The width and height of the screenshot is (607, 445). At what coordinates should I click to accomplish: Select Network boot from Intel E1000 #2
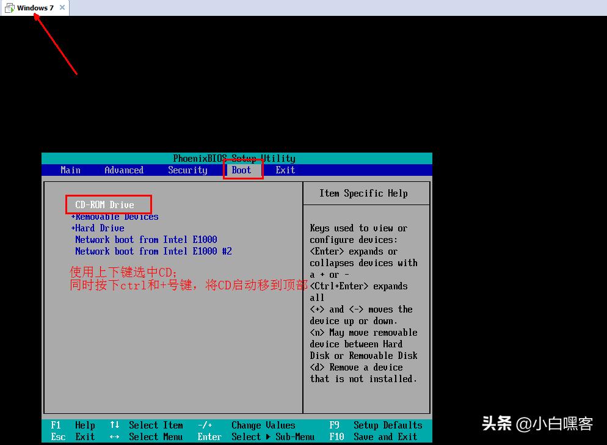154,251
